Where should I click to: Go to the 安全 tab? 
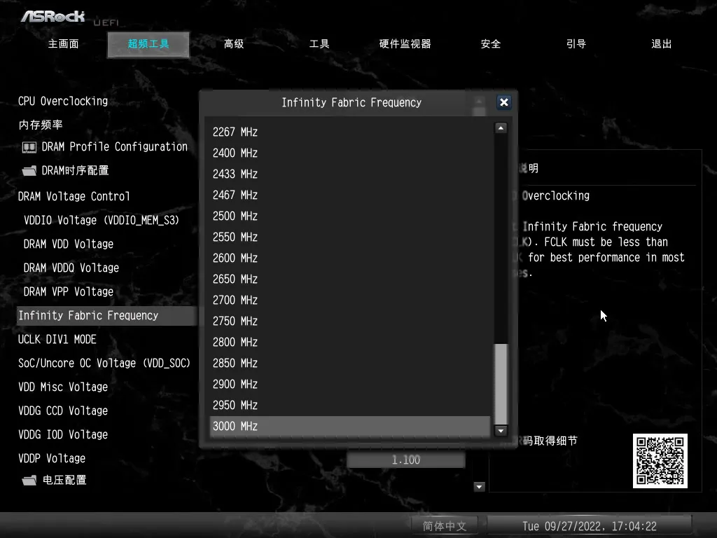(x=491, y=44)
